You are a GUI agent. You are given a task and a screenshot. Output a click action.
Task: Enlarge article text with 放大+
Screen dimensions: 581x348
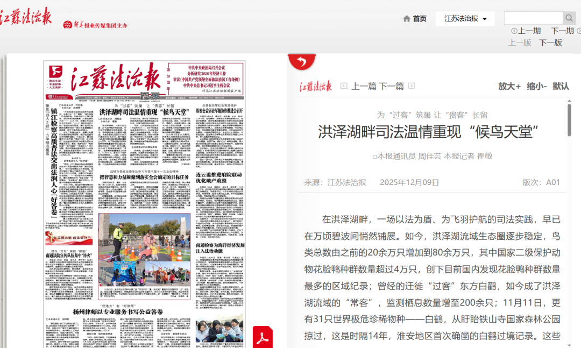click(x=509, y=86)
